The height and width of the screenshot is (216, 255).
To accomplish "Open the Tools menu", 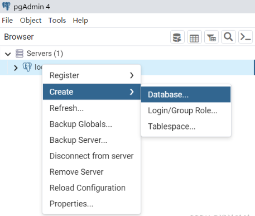I will tap(57, 20).
